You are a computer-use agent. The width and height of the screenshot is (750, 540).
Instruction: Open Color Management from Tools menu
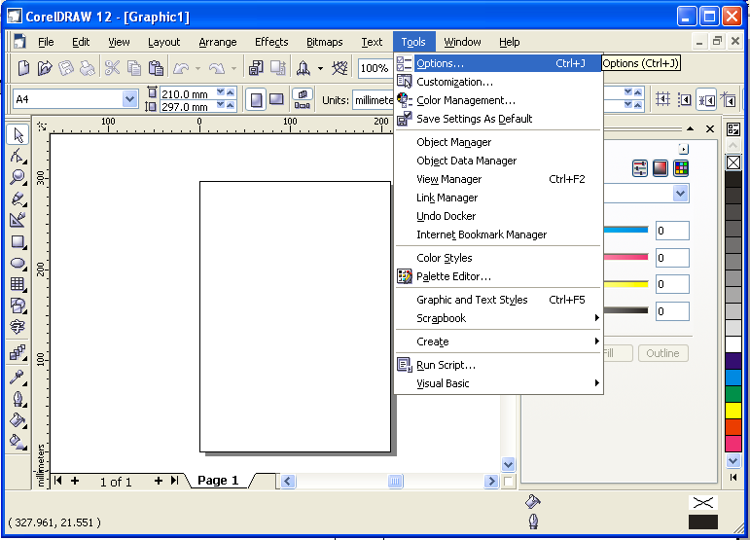point(497,100)
